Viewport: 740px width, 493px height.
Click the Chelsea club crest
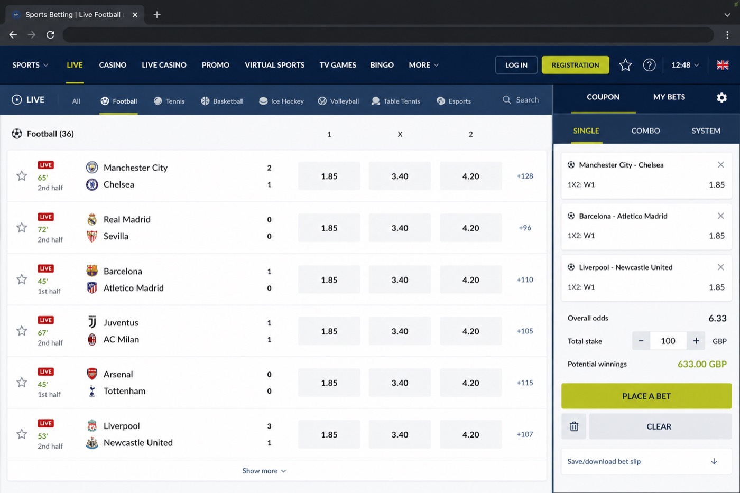pyautogui.click(x=92, y=184)
